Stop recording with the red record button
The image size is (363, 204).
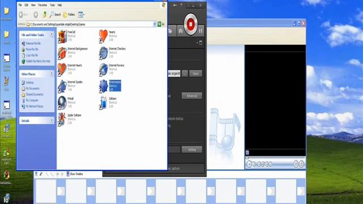pyautogui.click(x=191, y=24)
